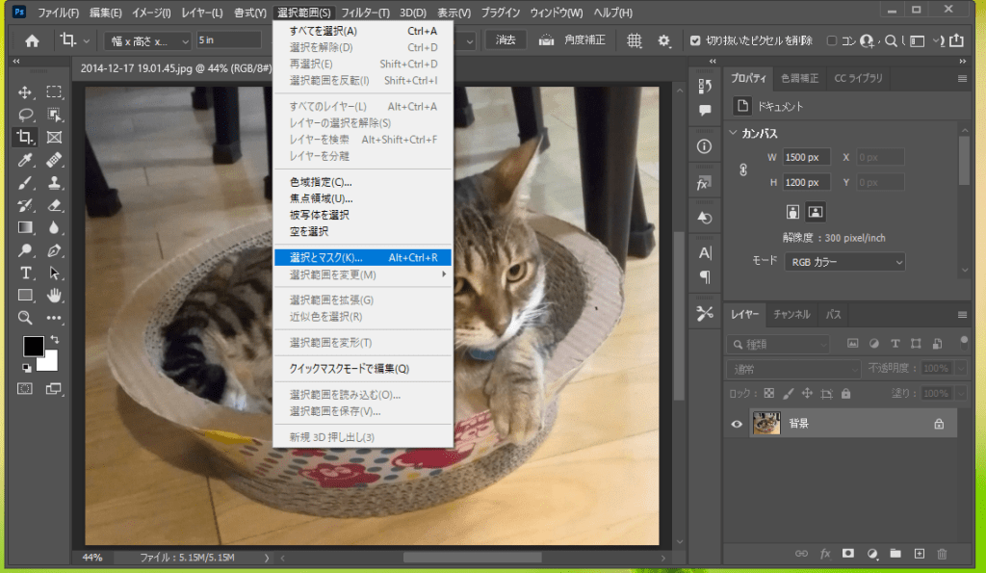Toggle the layer filter on/off switch
The height and width of the screenshot is (573, 986).
[964, 341]
